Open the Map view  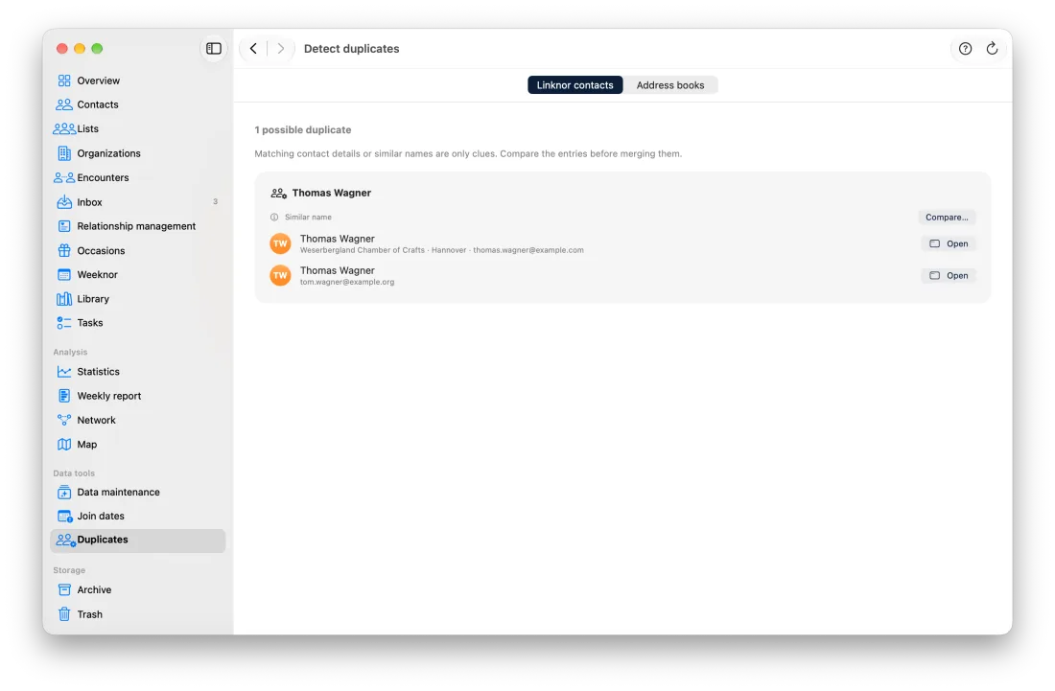pos(137,445)
